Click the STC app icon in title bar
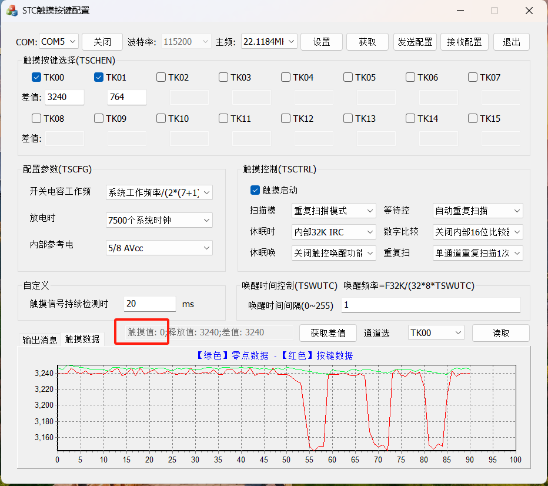The image size is (548, 486). [12, 11]
